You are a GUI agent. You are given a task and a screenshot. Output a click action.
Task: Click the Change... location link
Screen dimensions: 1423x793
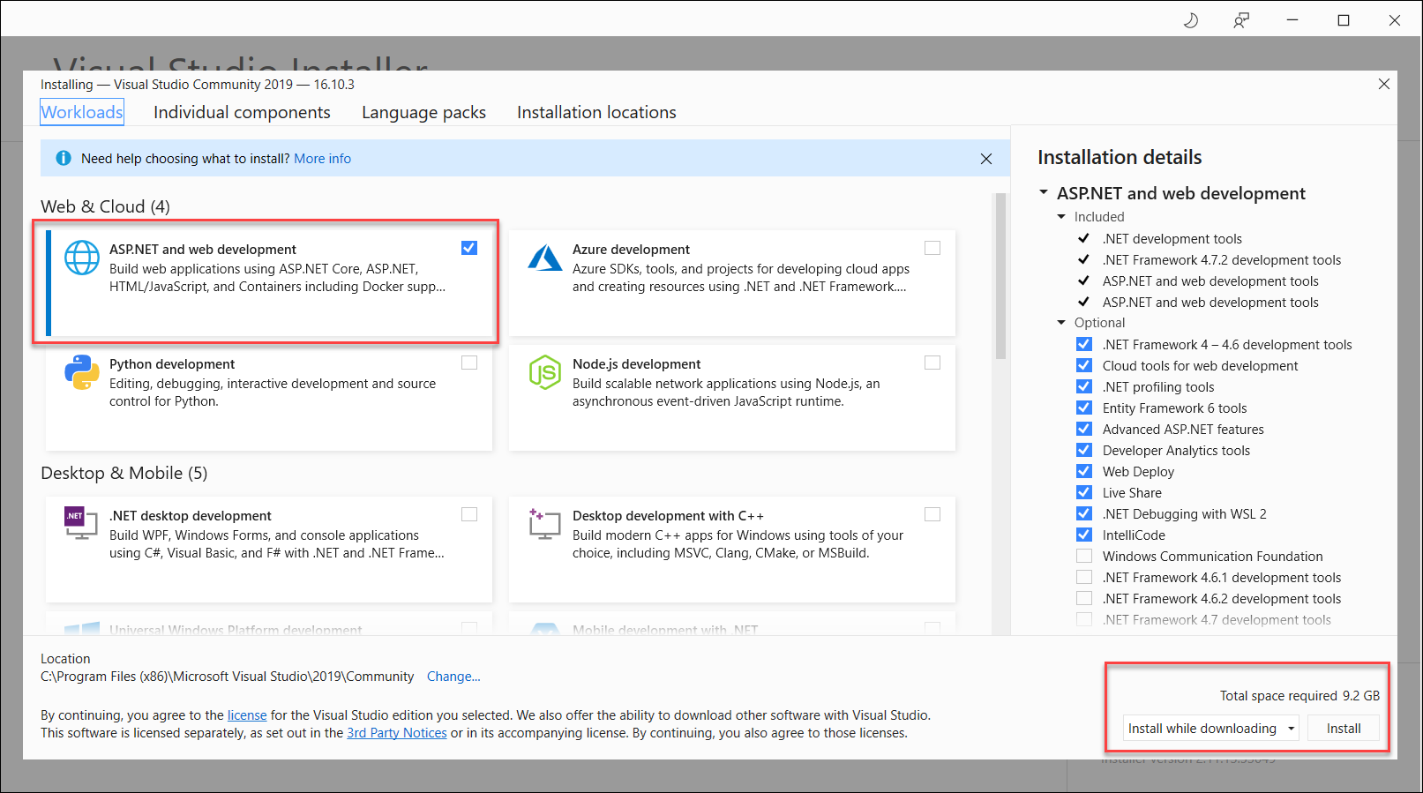(453, 677)
